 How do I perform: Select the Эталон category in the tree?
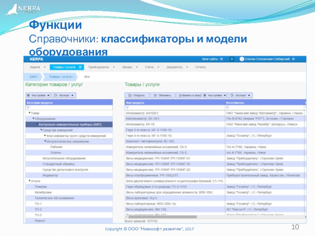56,153
